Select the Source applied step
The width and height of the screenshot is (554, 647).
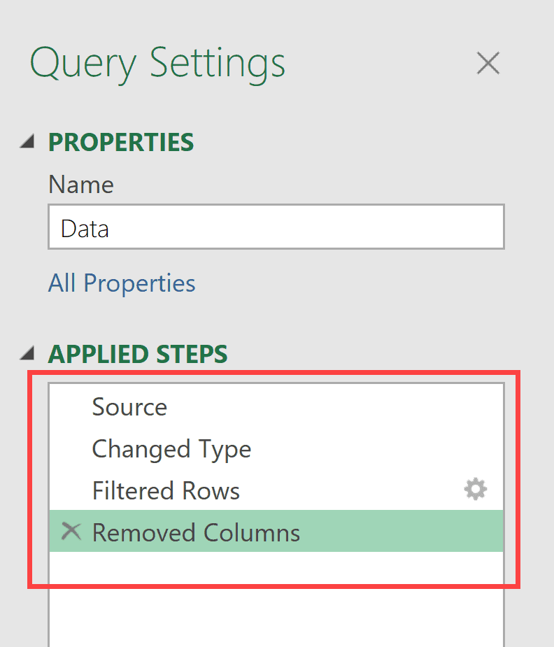[x=276, y=407]
